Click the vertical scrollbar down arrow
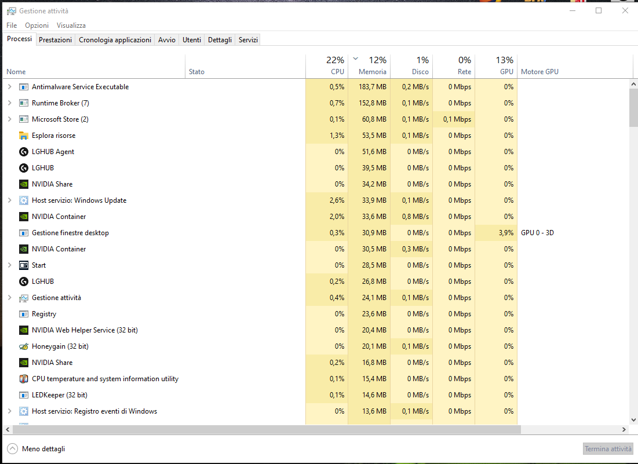 633,419
